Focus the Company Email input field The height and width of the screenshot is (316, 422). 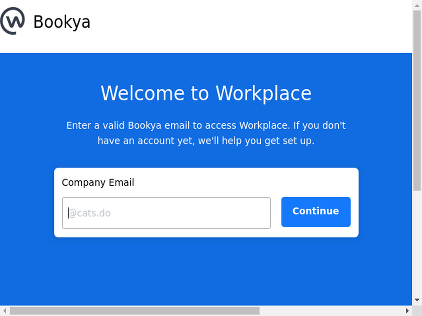[x=166, y=213]
